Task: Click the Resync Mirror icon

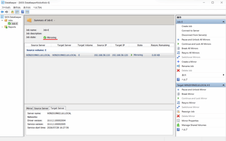Action: 179,103
